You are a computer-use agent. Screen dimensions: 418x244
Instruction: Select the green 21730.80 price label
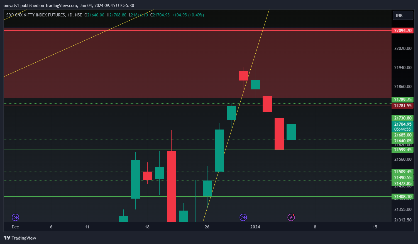pyautogui.click(x=402, y=118)
